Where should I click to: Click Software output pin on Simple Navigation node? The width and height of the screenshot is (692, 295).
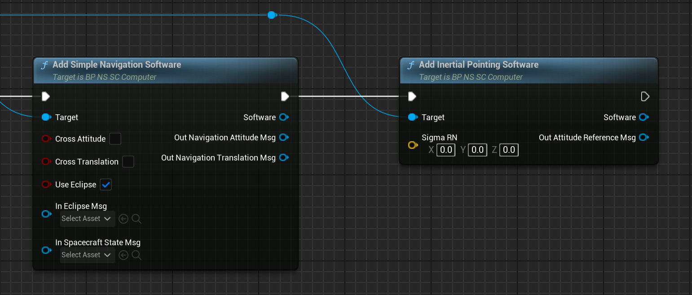283,117
